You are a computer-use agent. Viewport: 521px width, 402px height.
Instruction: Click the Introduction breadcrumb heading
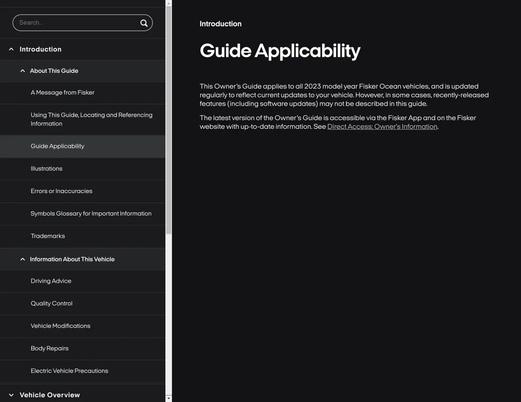tap(221, 24)
